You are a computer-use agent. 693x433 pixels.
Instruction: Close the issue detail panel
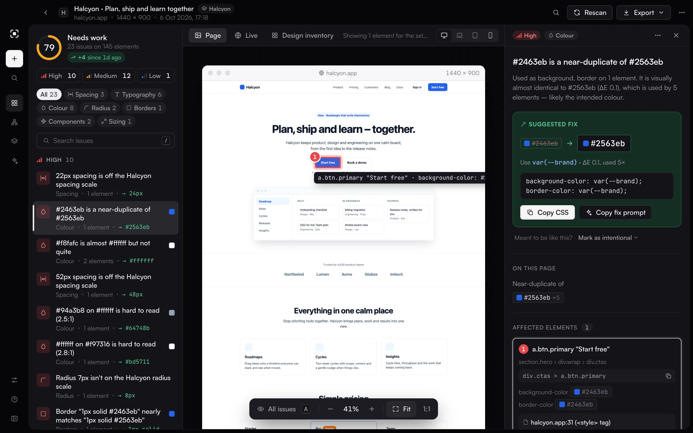pyautogui.click(x=676, y=35)
